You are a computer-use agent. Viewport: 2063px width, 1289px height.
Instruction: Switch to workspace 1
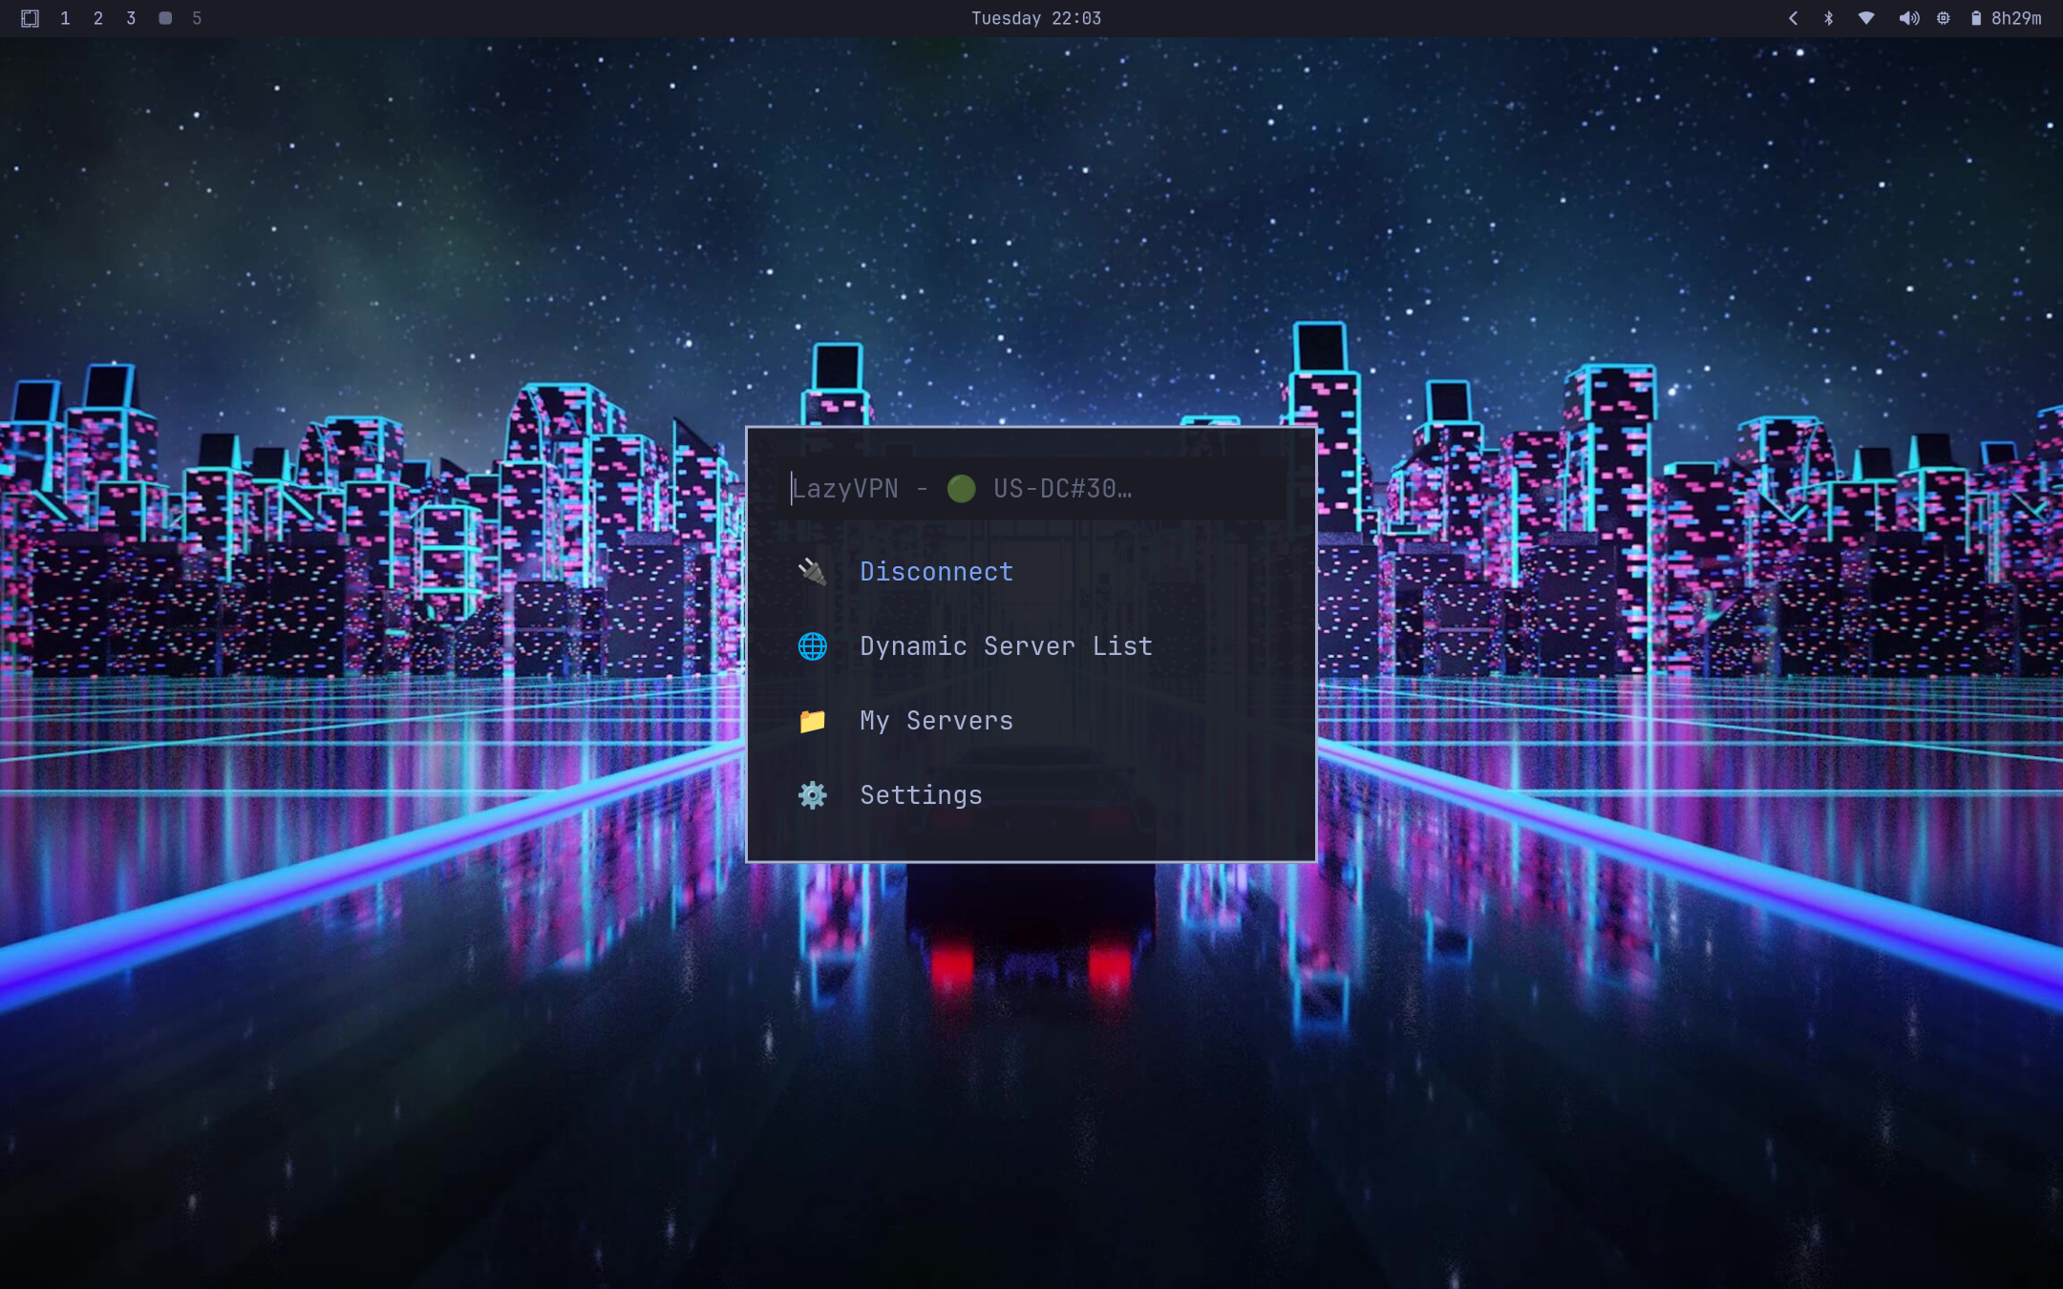[65, 18]
